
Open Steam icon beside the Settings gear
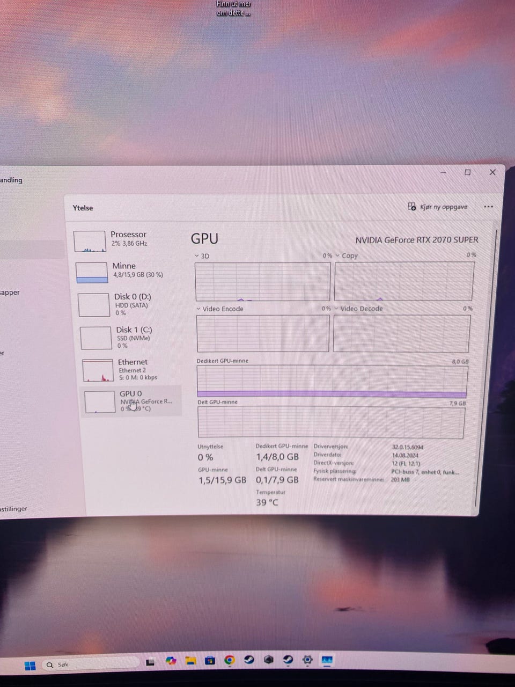pyautogui.click(x=288, y=659)
